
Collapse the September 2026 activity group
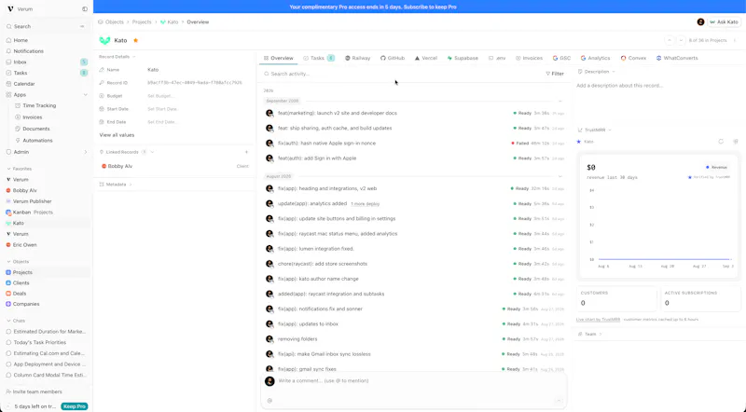coord(560,101)
